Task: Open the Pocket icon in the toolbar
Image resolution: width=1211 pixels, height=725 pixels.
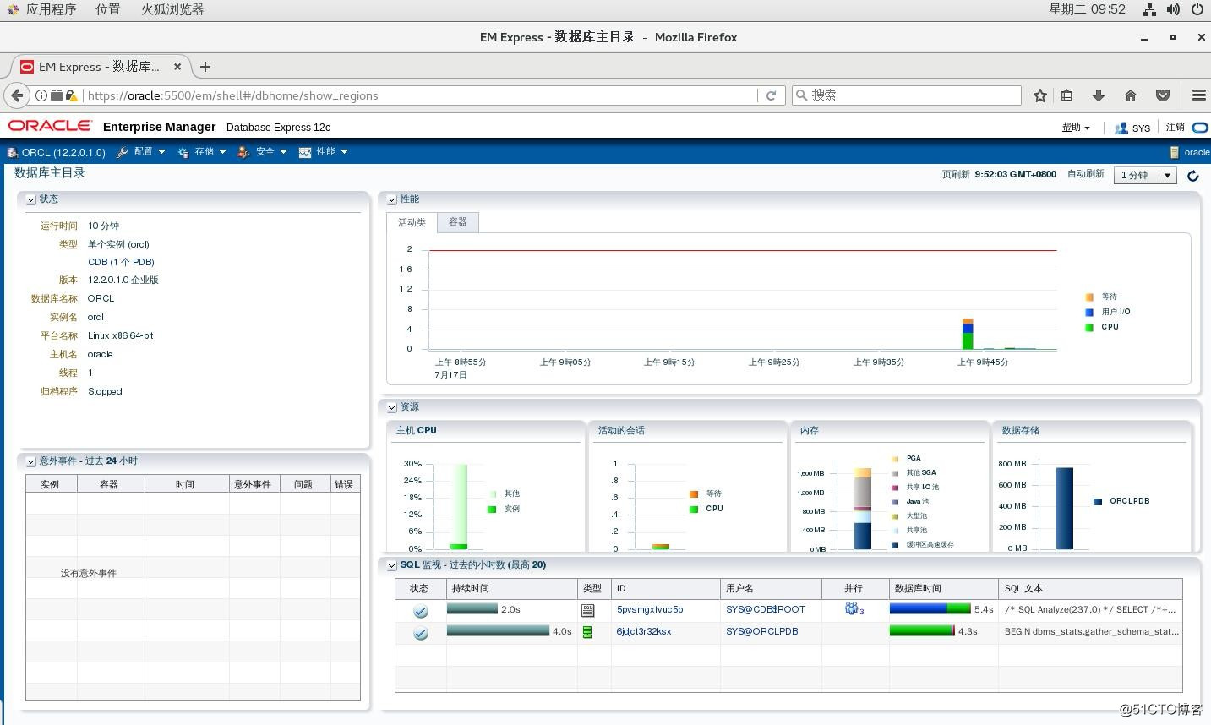Action: (x=1163, y=95)
